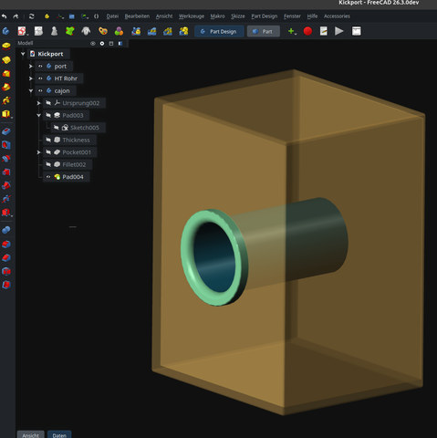Select the Groove tool icon
The image size is (437, 438).
coord(6,158)
